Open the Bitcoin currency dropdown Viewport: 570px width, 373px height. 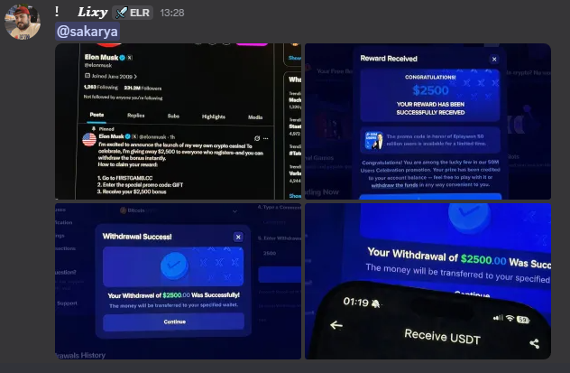pyautogui.click(x=179, y=210)
